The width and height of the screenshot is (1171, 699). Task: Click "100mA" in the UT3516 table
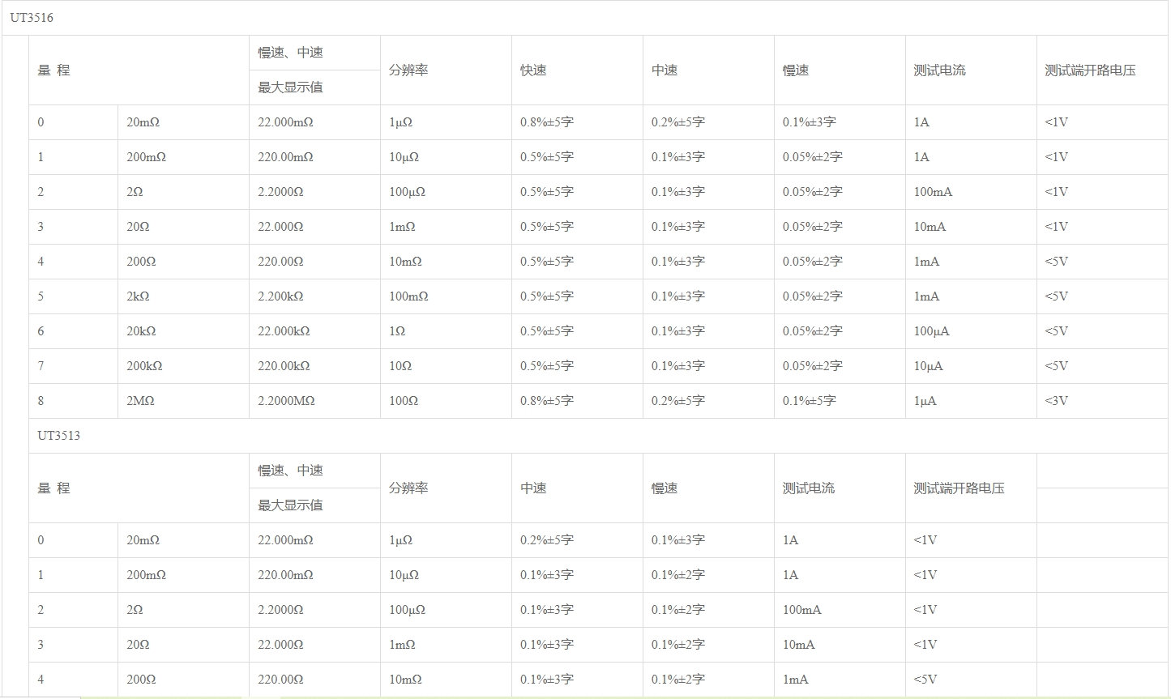(x=933, y=192)
